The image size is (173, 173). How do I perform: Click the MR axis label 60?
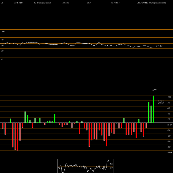(169, 108)
